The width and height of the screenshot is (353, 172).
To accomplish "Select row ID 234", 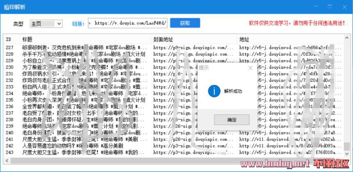I will (173, 93).
